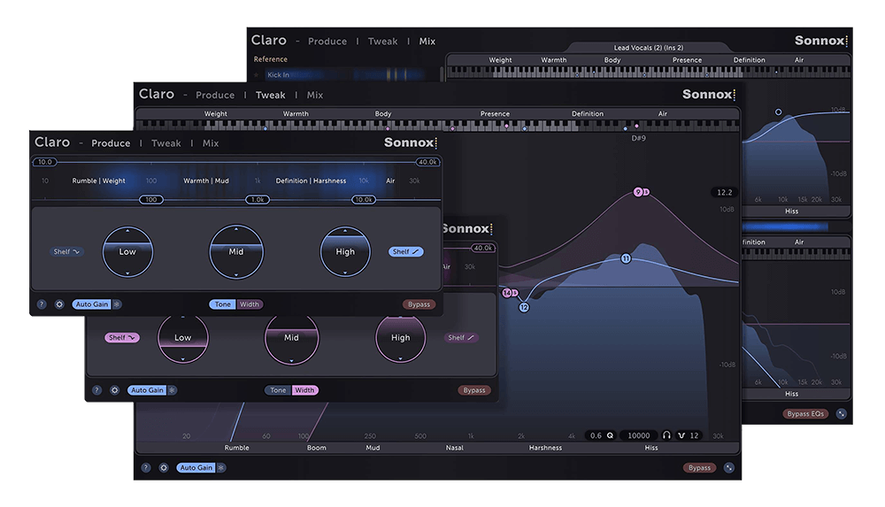Click the help question mark icon in the front Produce window
885x507 pixels.
tap(42, 304)
